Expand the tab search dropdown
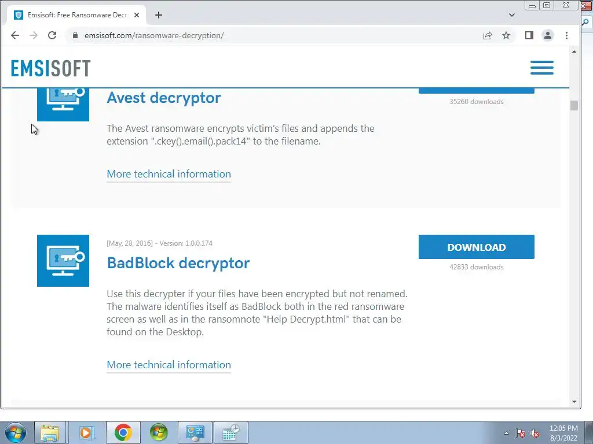 tap(512, 15)
